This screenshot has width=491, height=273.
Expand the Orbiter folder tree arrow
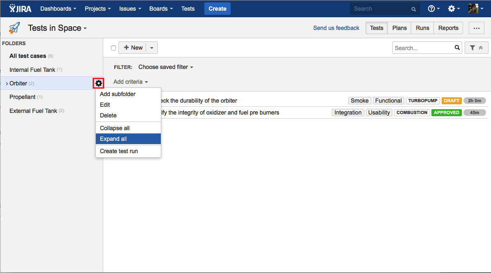pyautogui.click(x=7, y=84)
